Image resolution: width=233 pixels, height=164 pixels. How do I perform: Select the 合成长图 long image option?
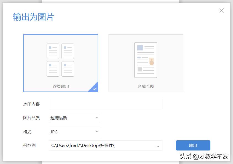point(146,63)
